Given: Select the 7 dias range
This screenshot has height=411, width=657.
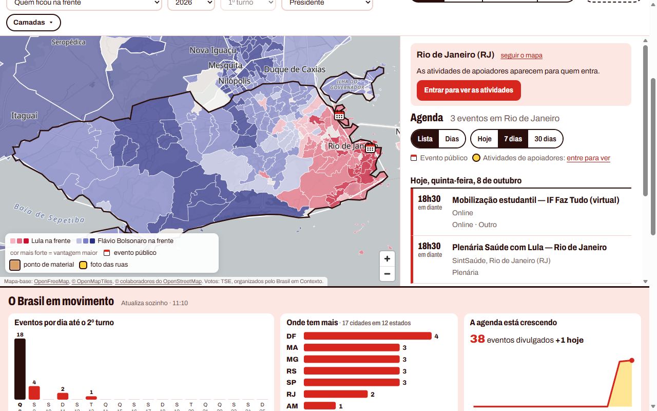Looking at the screenshot, I should [x=513, y=139].
